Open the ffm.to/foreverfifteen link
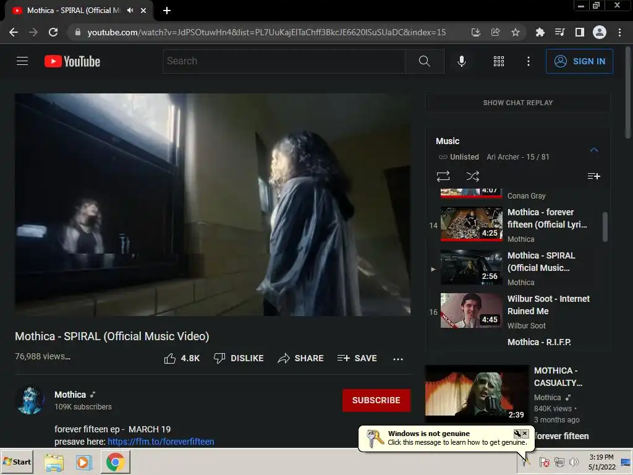The height and width of the screenshot is (475, 633). (161, 442)
